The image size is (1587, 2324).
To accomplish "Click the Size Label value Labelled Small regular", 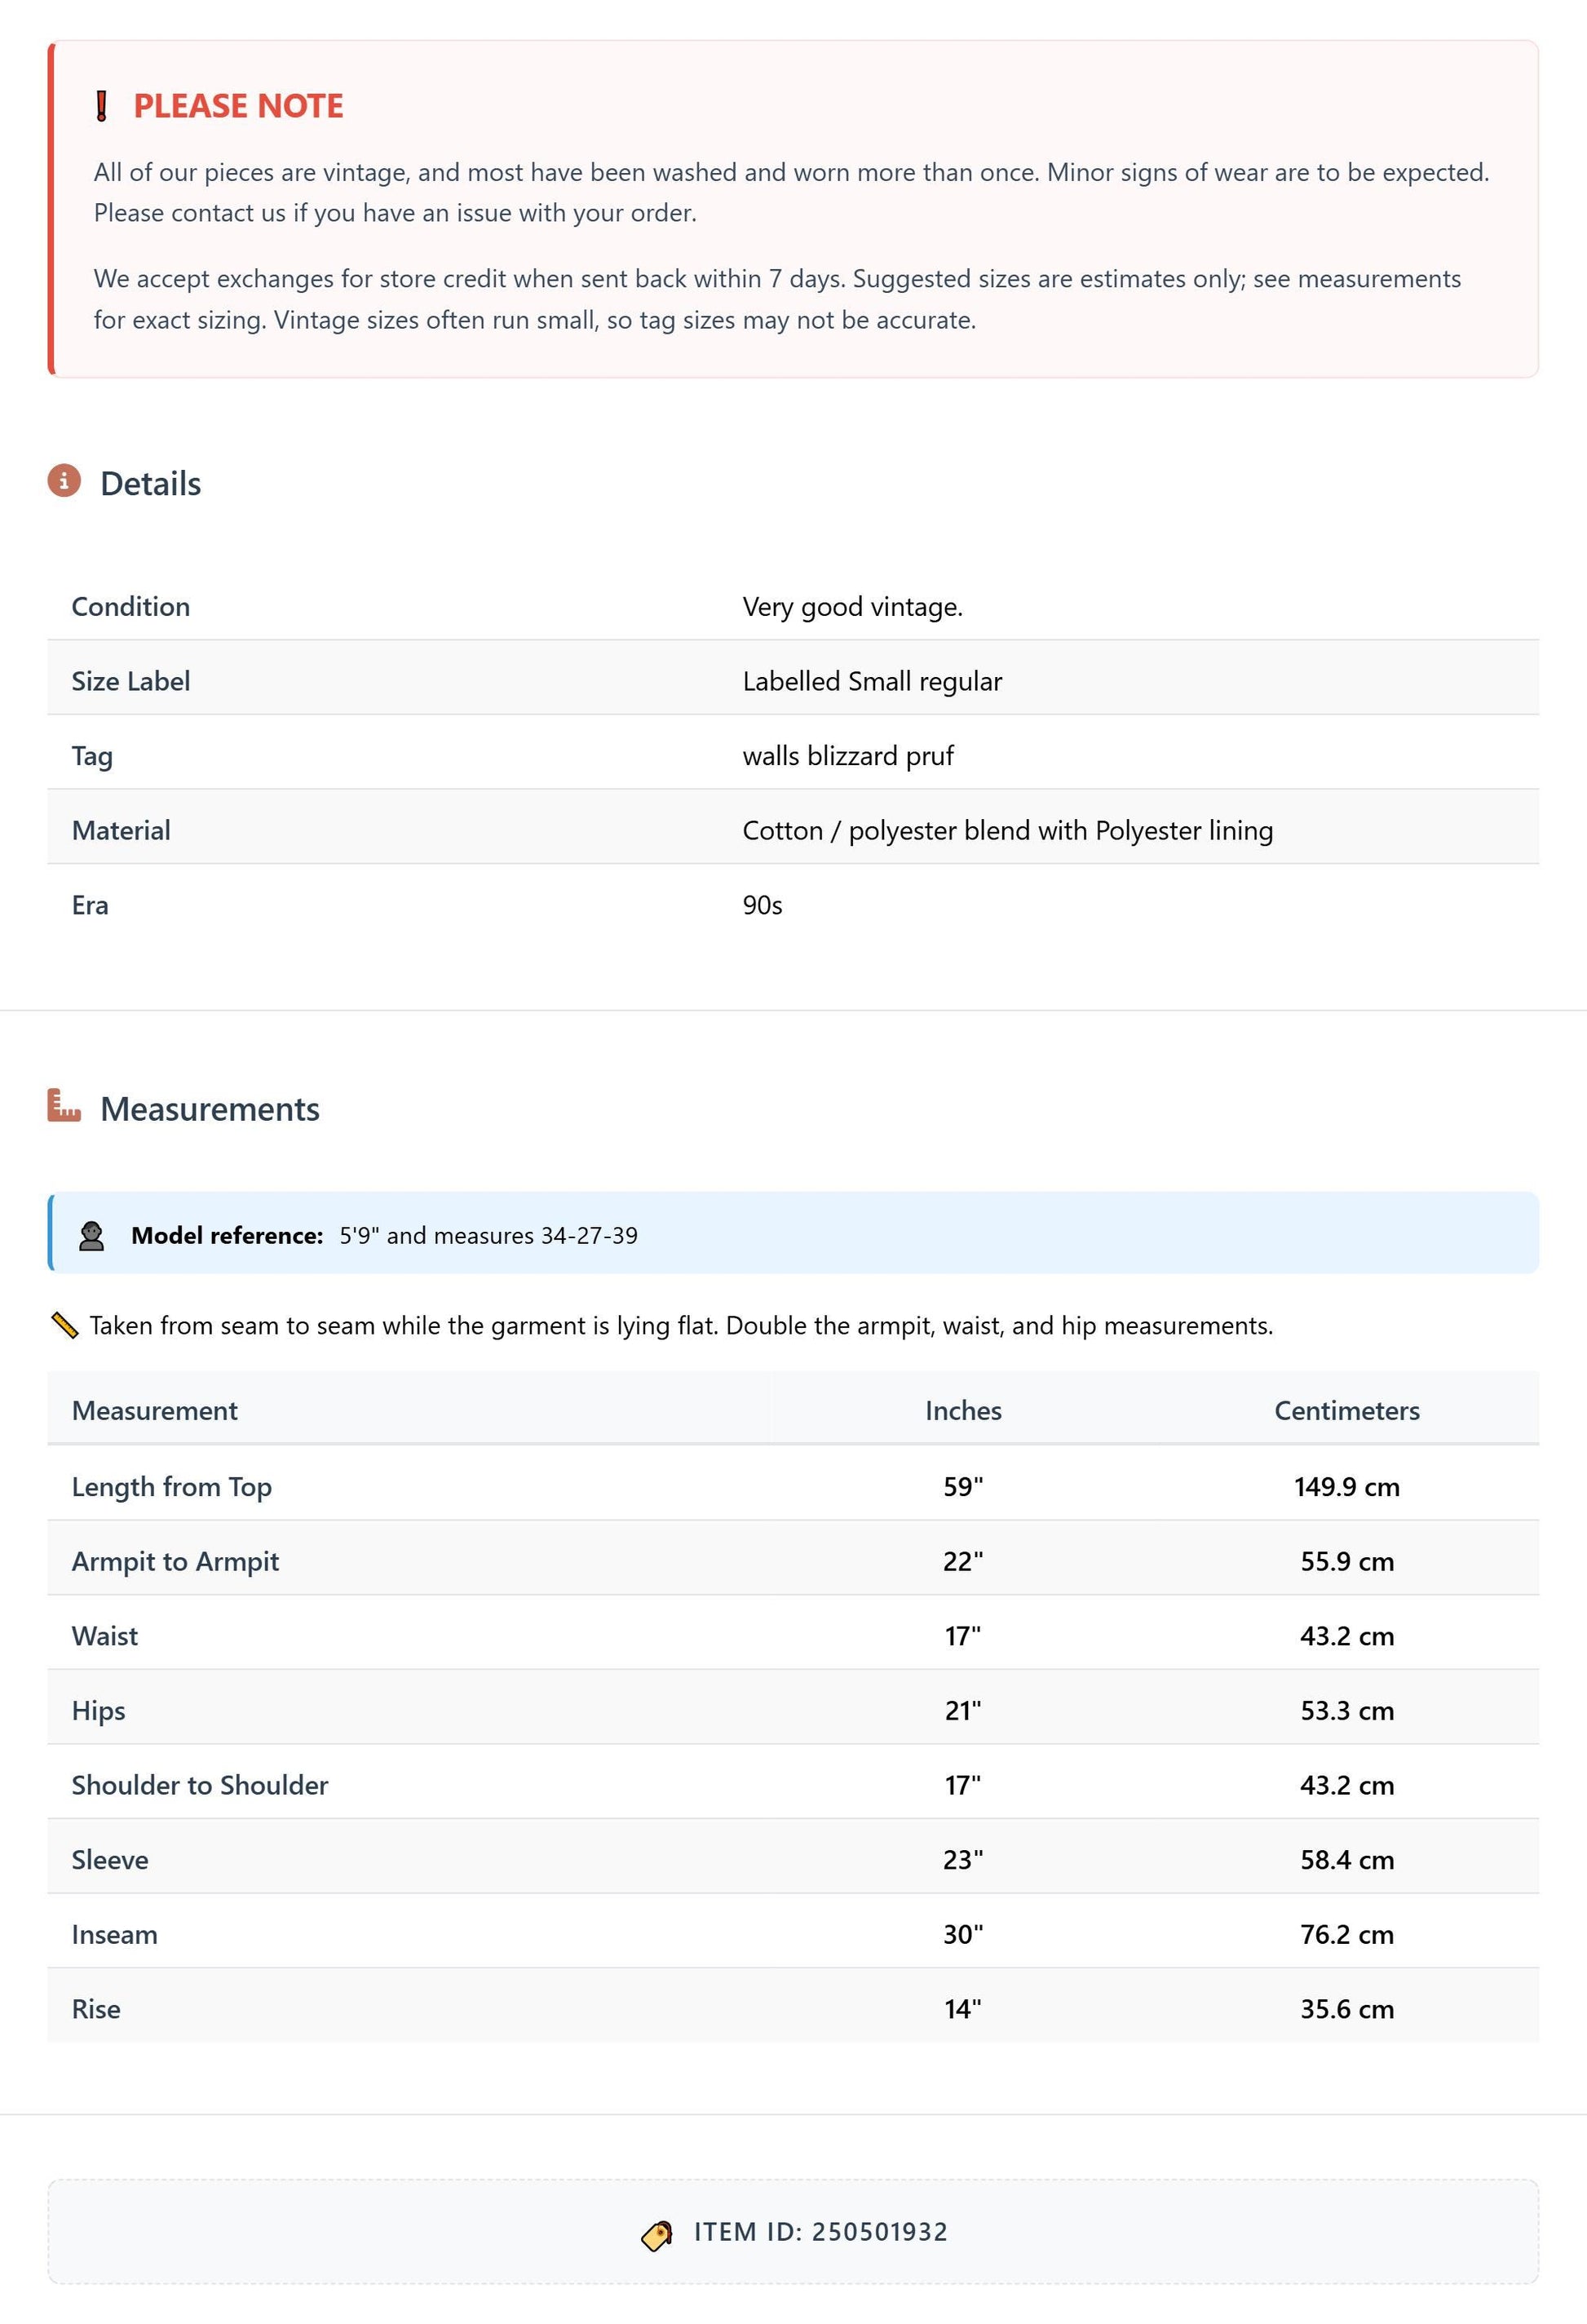I will [872, 681].
